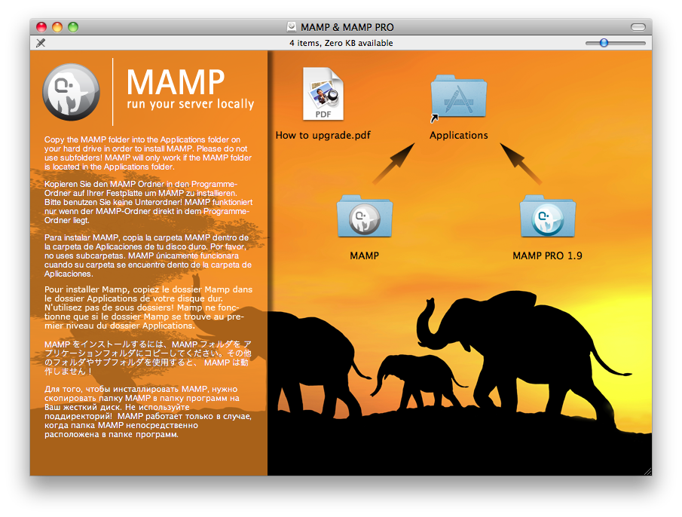Click the 'MAMP & MAMP PRO' window title
682x517 pixels.
coord(347,27)
